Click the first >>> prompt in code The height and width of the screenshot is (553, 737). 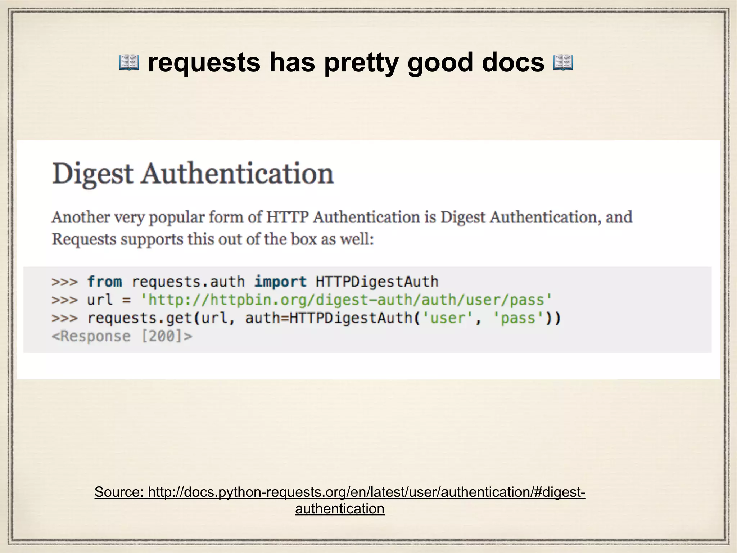coord(64,282)
